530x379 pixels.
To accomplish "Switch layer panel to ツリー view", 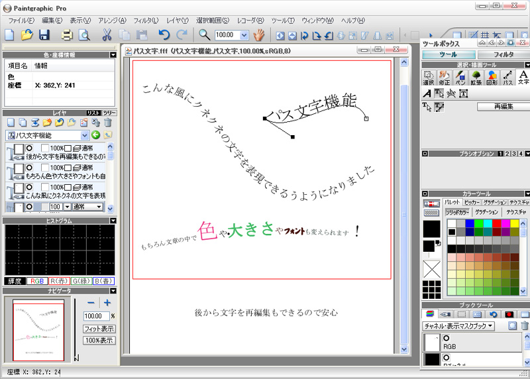I will pos(109,113).
